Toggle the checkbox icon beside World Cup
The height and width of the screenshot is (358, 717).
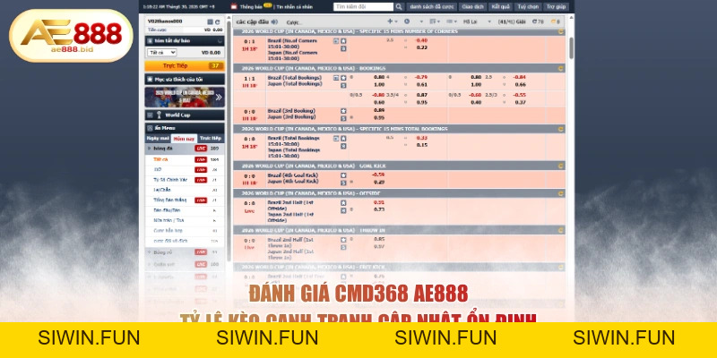150,115
